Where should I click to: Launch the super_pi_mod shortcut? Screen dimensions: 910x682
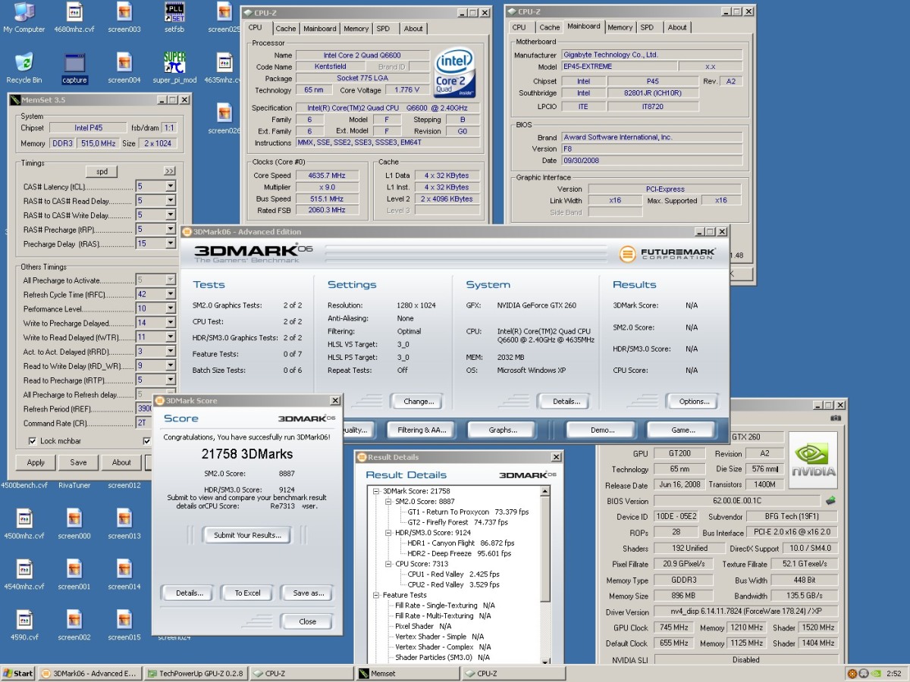click(174, 68)
